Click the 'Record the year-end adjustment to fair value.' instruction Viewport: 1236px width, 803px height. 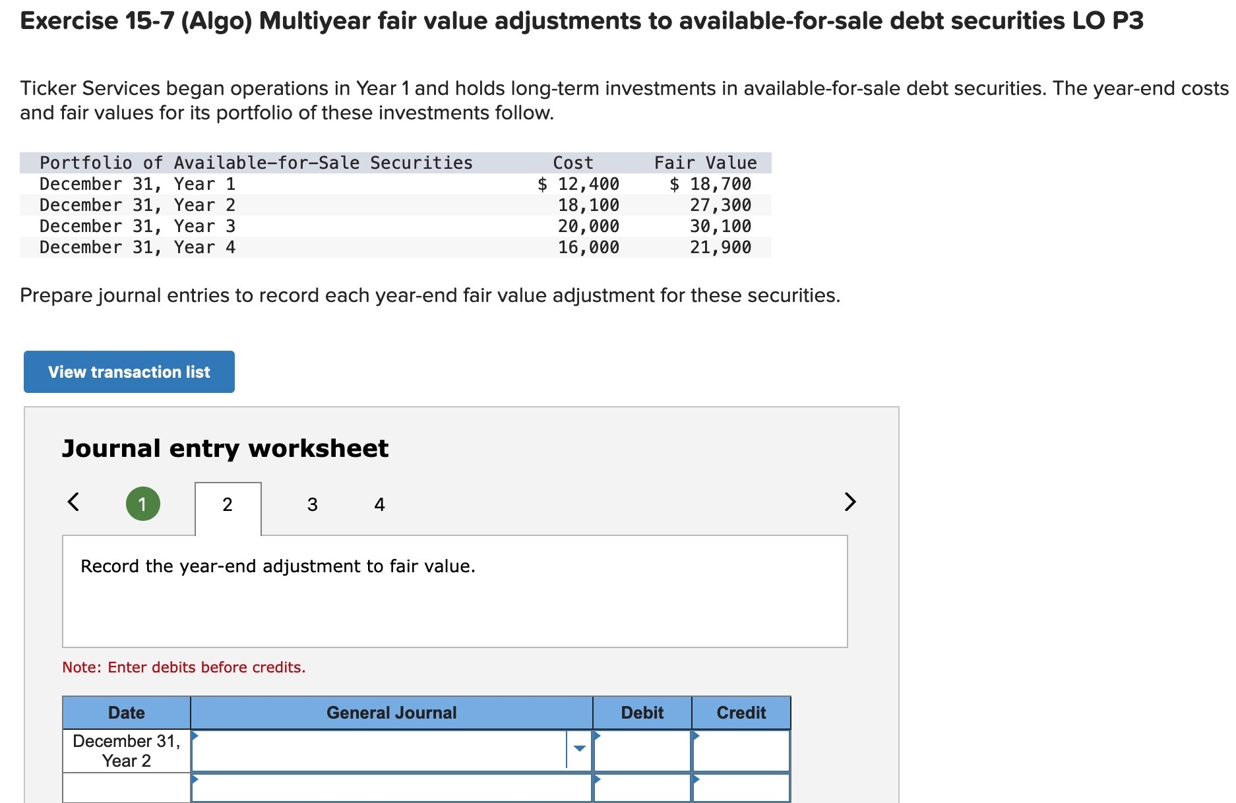(278, 566)
